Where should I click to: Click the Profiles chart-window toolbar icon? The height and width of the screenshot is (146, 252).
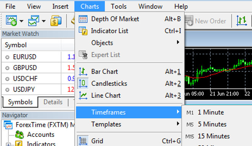coord(34,21)
